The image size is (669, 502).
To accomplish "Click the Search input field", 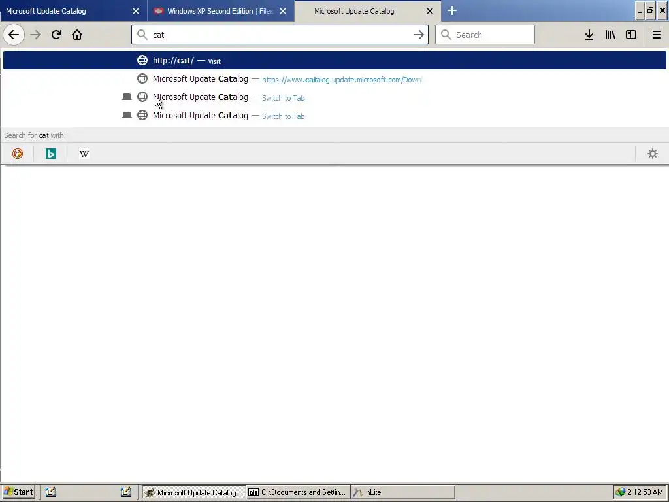I will click(485, 35).
